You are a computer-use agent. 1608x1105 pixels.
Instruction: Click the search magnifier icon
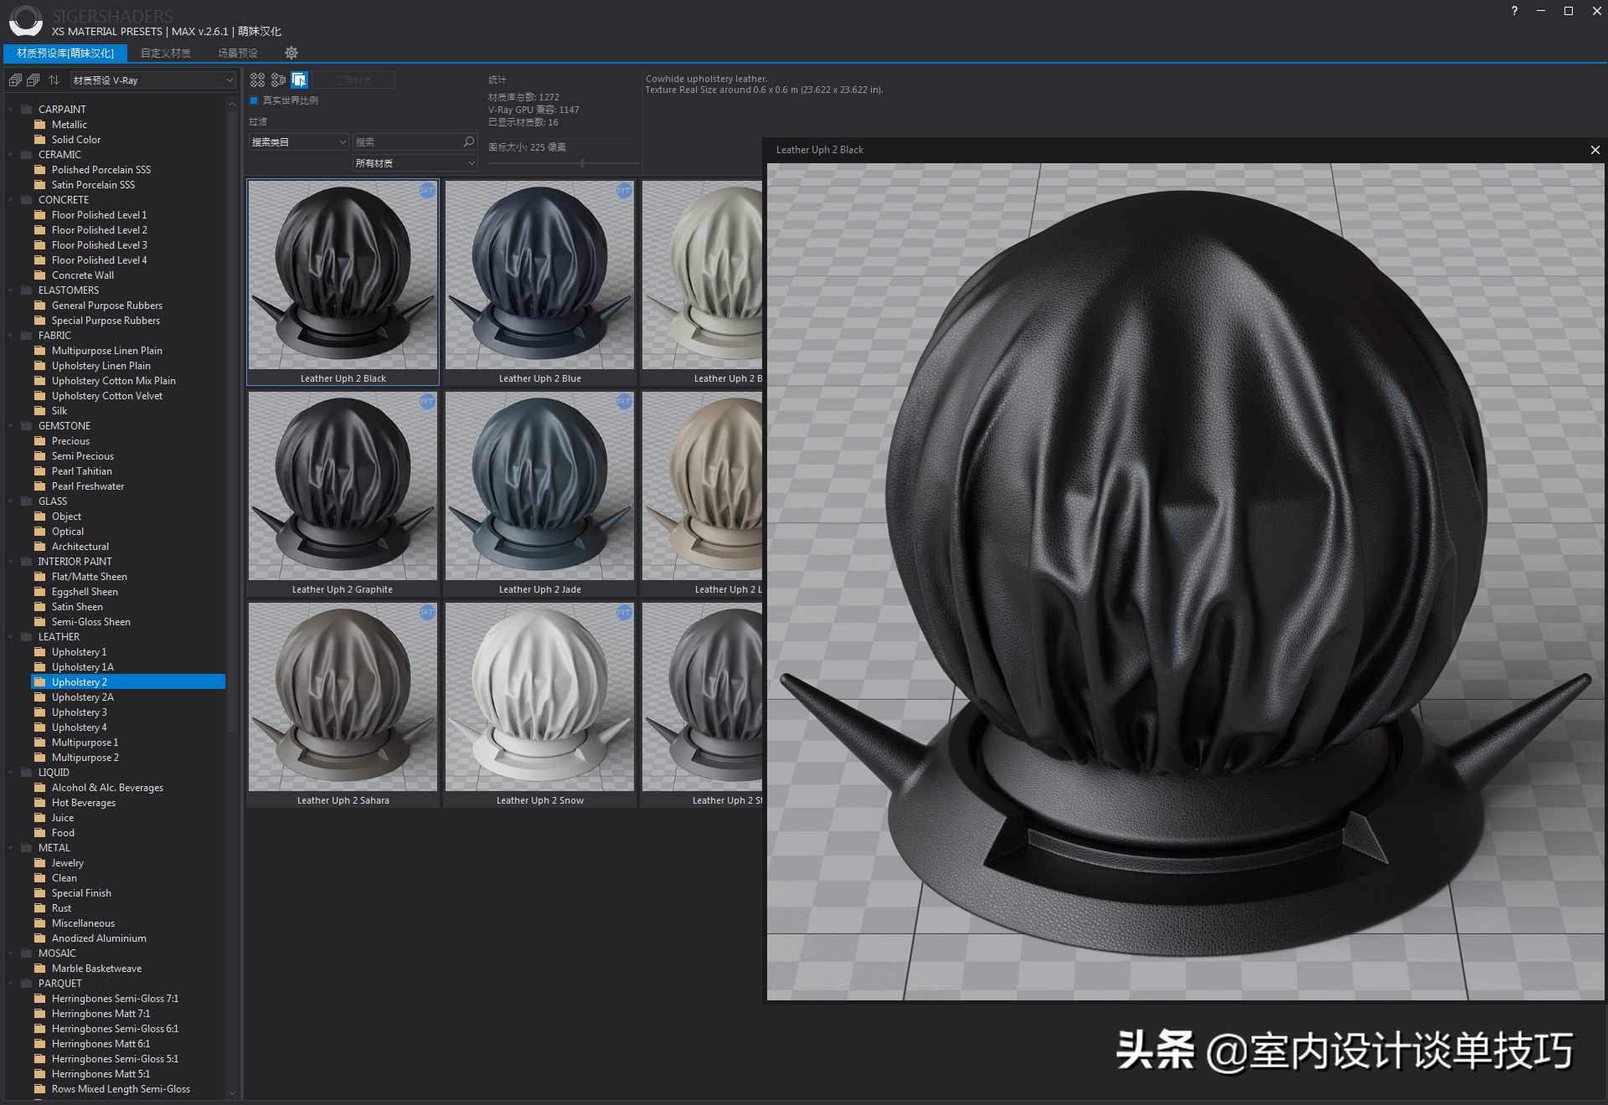[x=468, y=141]
